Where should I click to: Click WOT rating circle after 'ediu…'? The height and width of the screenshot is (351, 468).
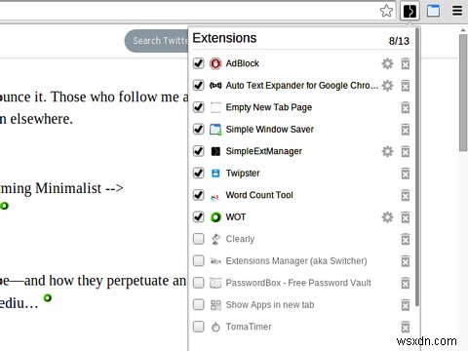pos(48,297)
